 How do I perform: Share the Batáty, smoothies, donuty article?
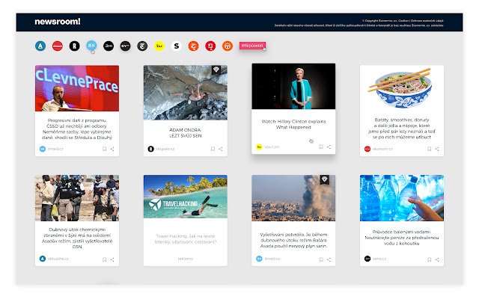[437, 149]
